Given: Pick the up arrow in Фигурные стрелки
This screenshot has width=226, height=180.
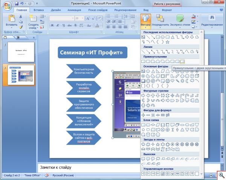Looking at the screenshot, I should tap(153, 96).
